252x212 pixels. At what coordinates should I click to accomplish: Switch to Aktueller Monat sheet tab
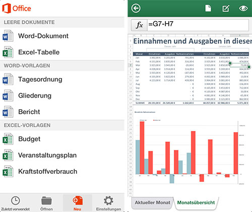point(153,202)
